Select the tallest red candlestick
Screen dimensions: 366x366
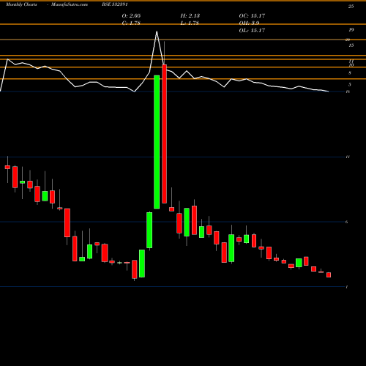click(165, 134)
